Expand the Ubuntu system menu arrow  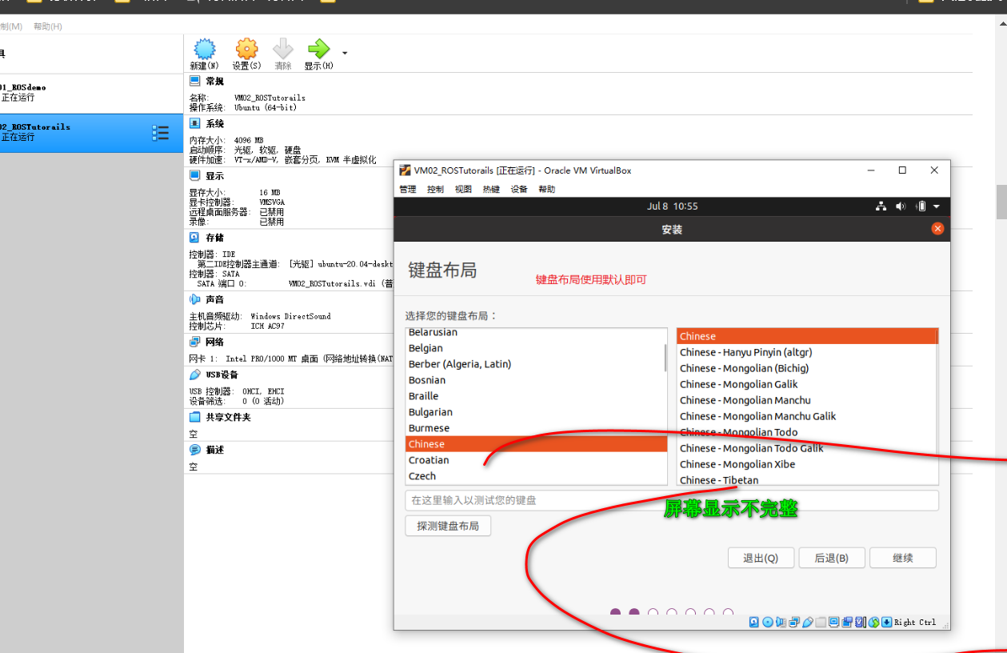pos(937,206)
